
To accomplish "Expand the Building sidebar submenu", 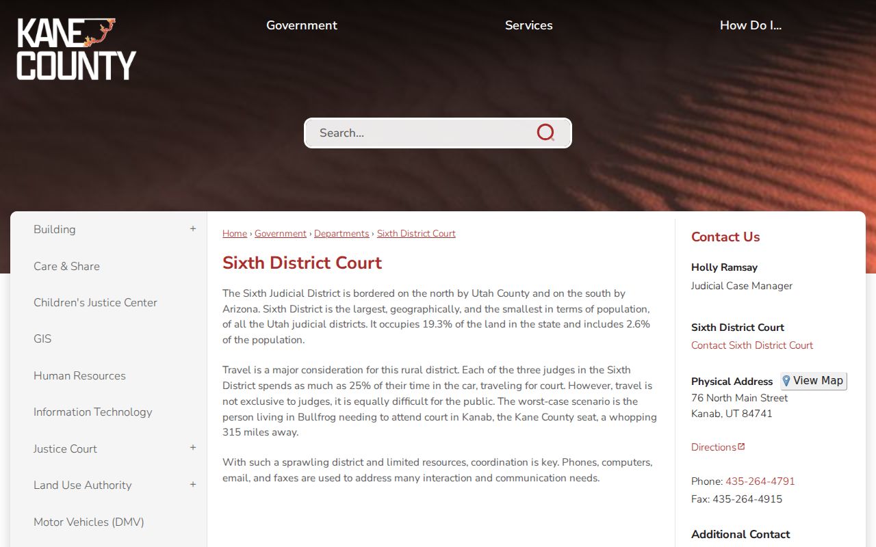I will [193, 229].
